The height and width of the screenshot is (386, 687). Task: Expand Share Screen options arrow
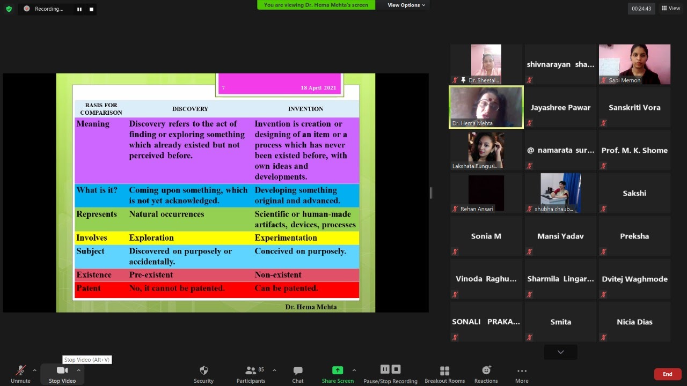point(354,370)
